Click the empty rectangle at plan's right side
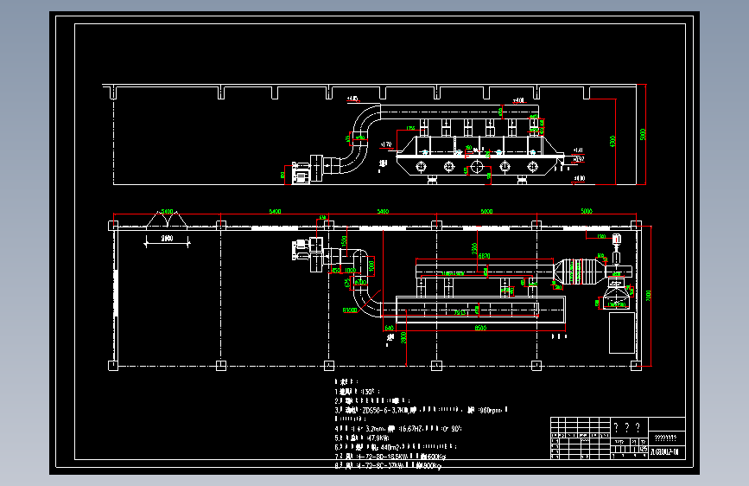The image size is (749, 486). (x=622, y=333)
